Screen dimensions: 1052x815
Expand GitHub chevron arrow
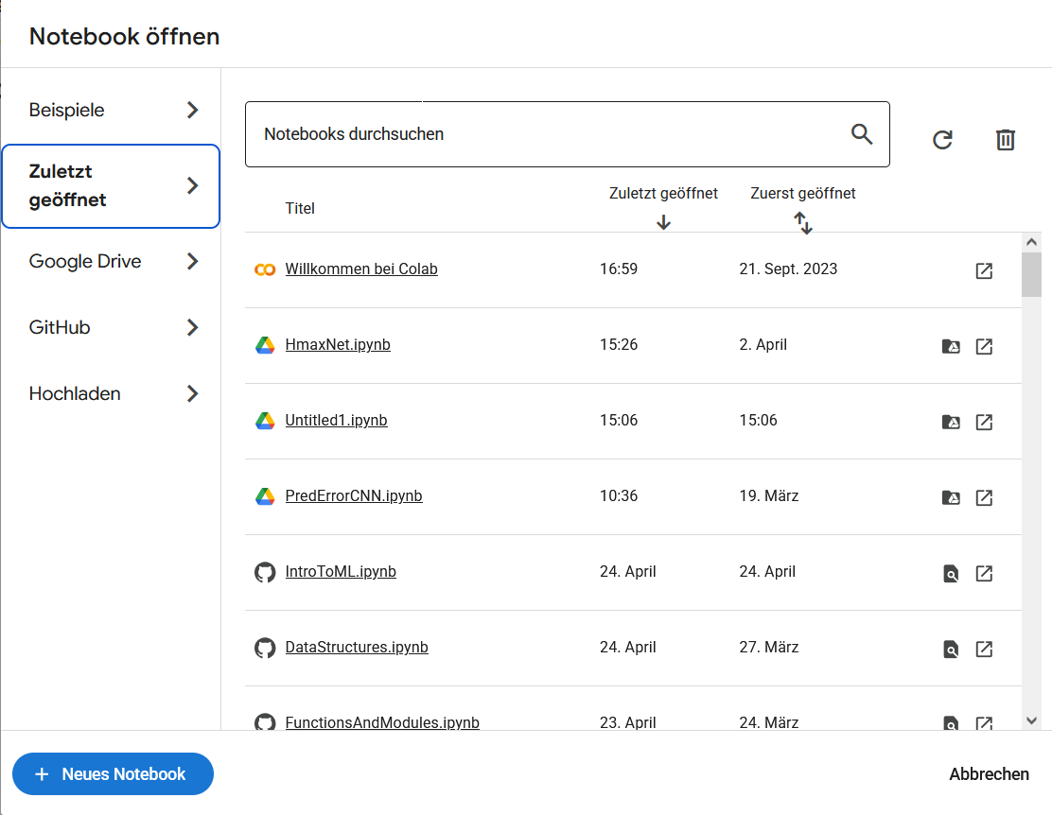coord(193,327)
